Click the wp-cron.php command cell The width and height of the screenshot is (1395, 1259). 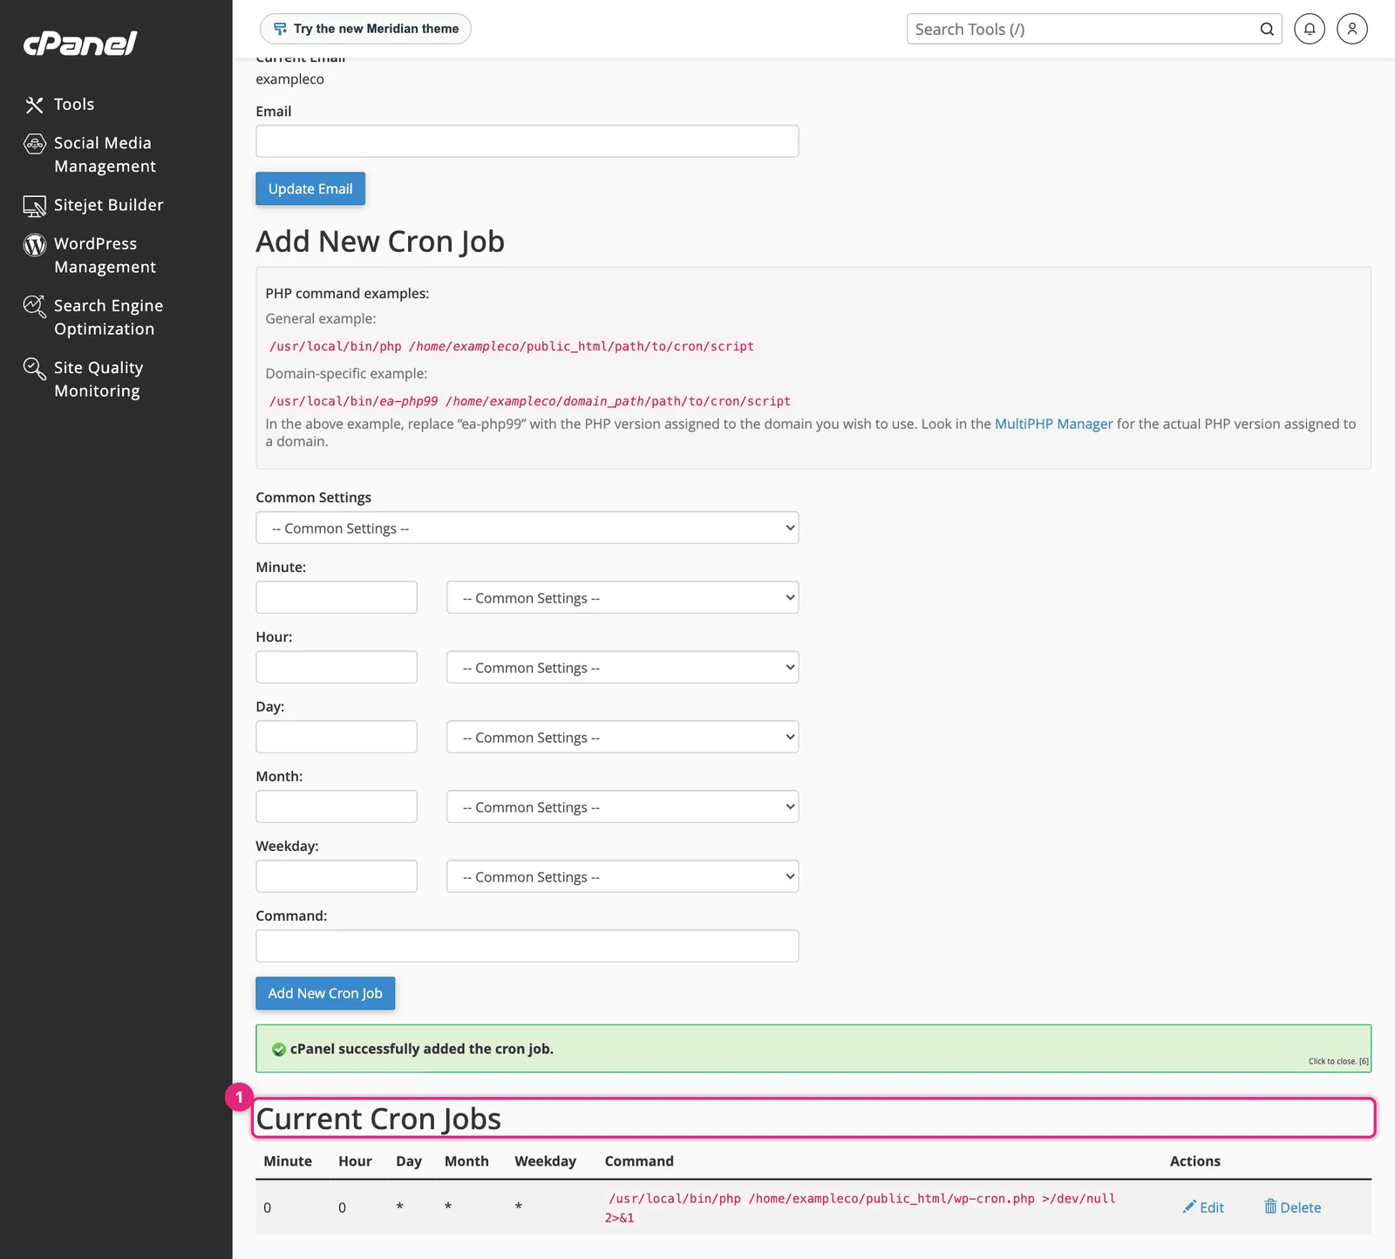coord(861,1208)
